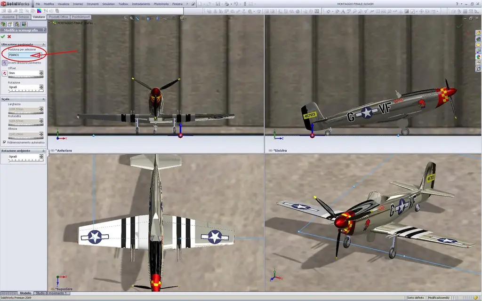Switch to the Prodotti Office tab
The height and width of the screenshot is (301, 482).
click(x=58, y=17)
